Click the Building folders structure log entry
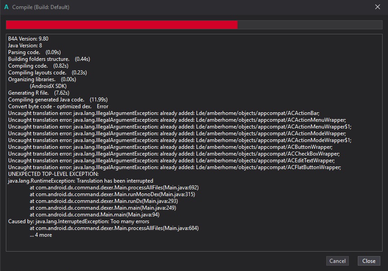Screen dimensions: 388x271 49,59
